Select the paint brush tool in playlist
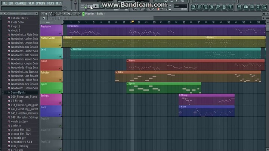The width and height of the screenshot is (269, 151). 54,13
